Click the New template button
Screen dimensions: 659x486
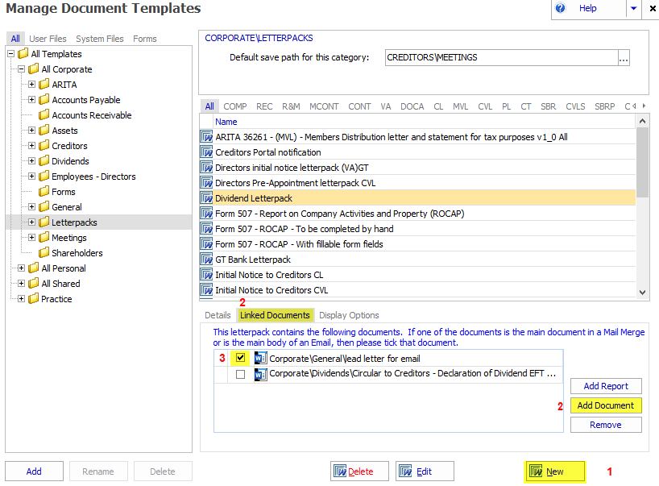554,471
